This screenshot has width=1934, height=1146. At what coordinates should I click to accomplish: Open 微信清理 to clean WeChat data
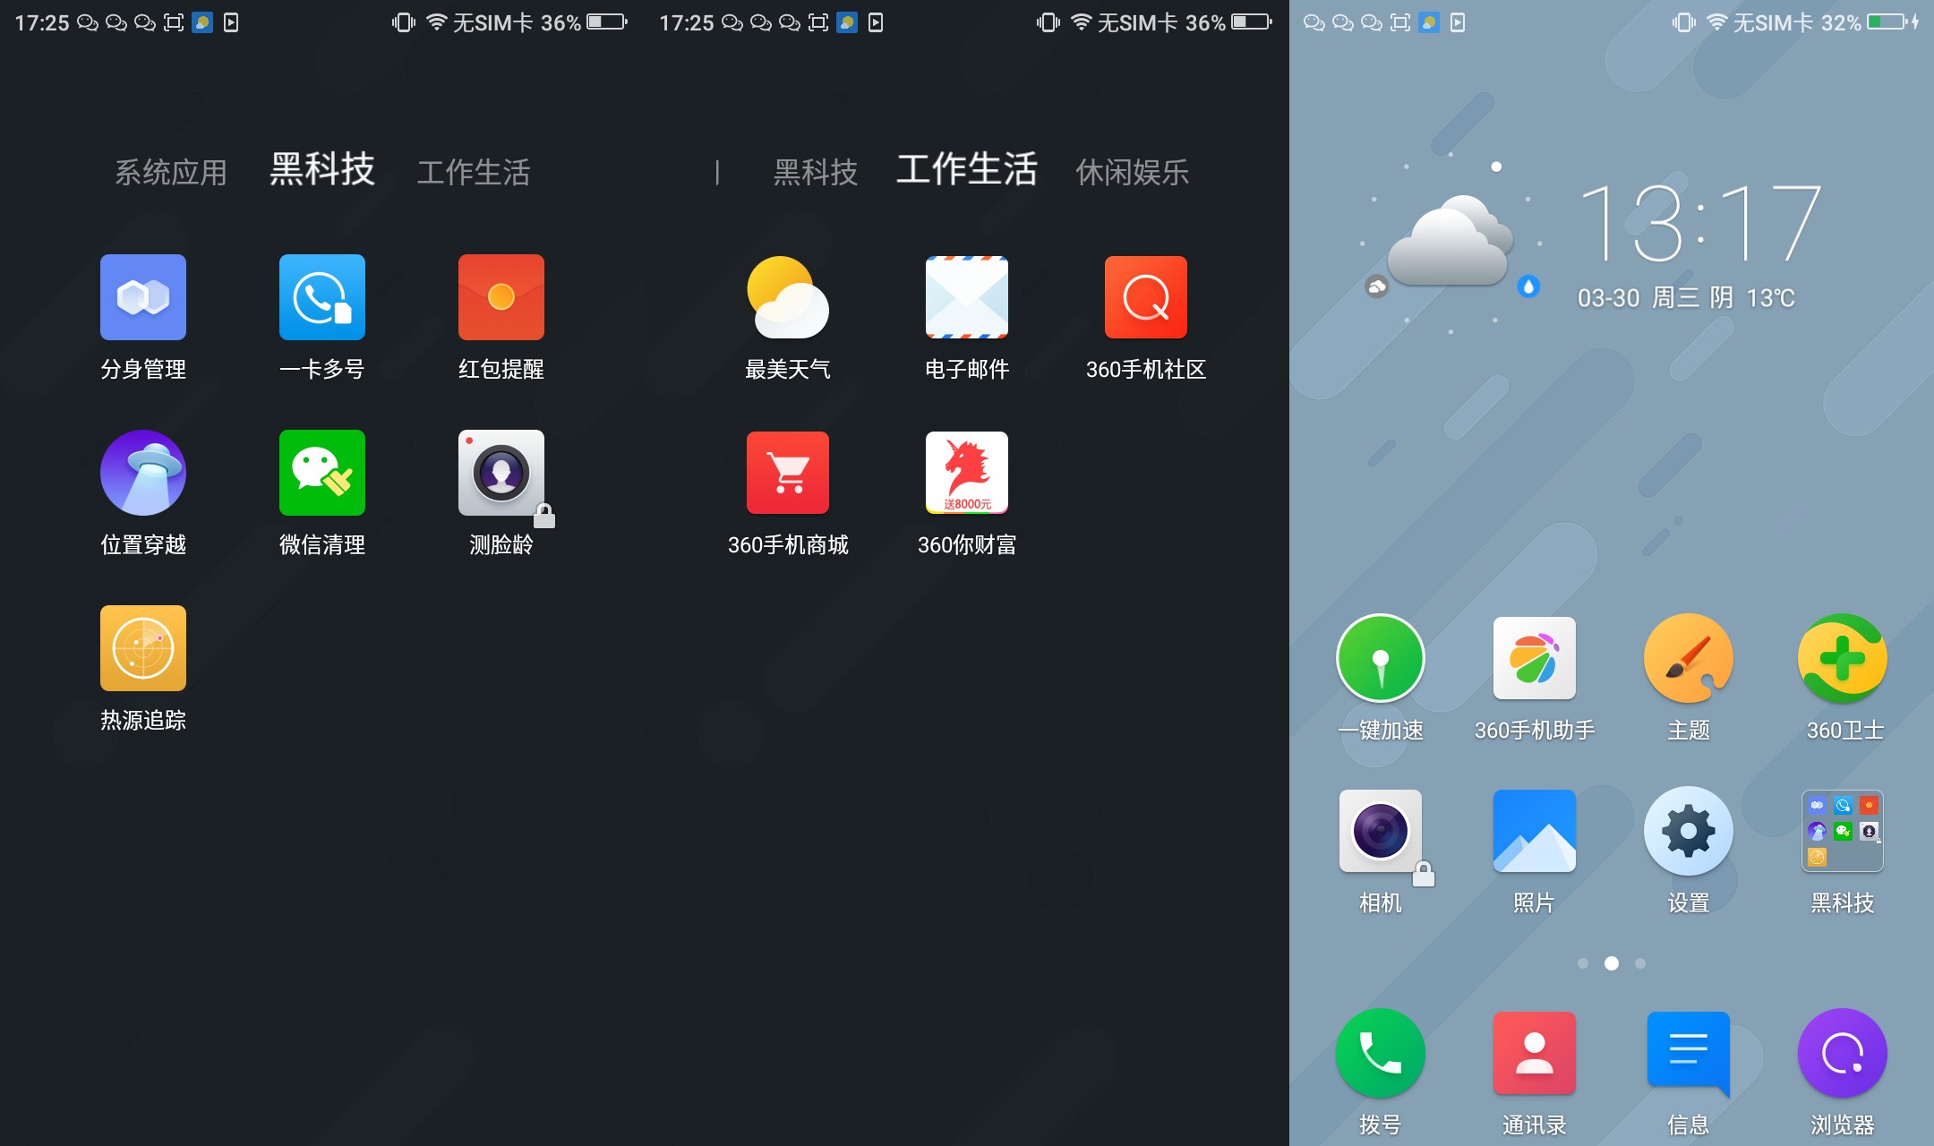point(322,472)
